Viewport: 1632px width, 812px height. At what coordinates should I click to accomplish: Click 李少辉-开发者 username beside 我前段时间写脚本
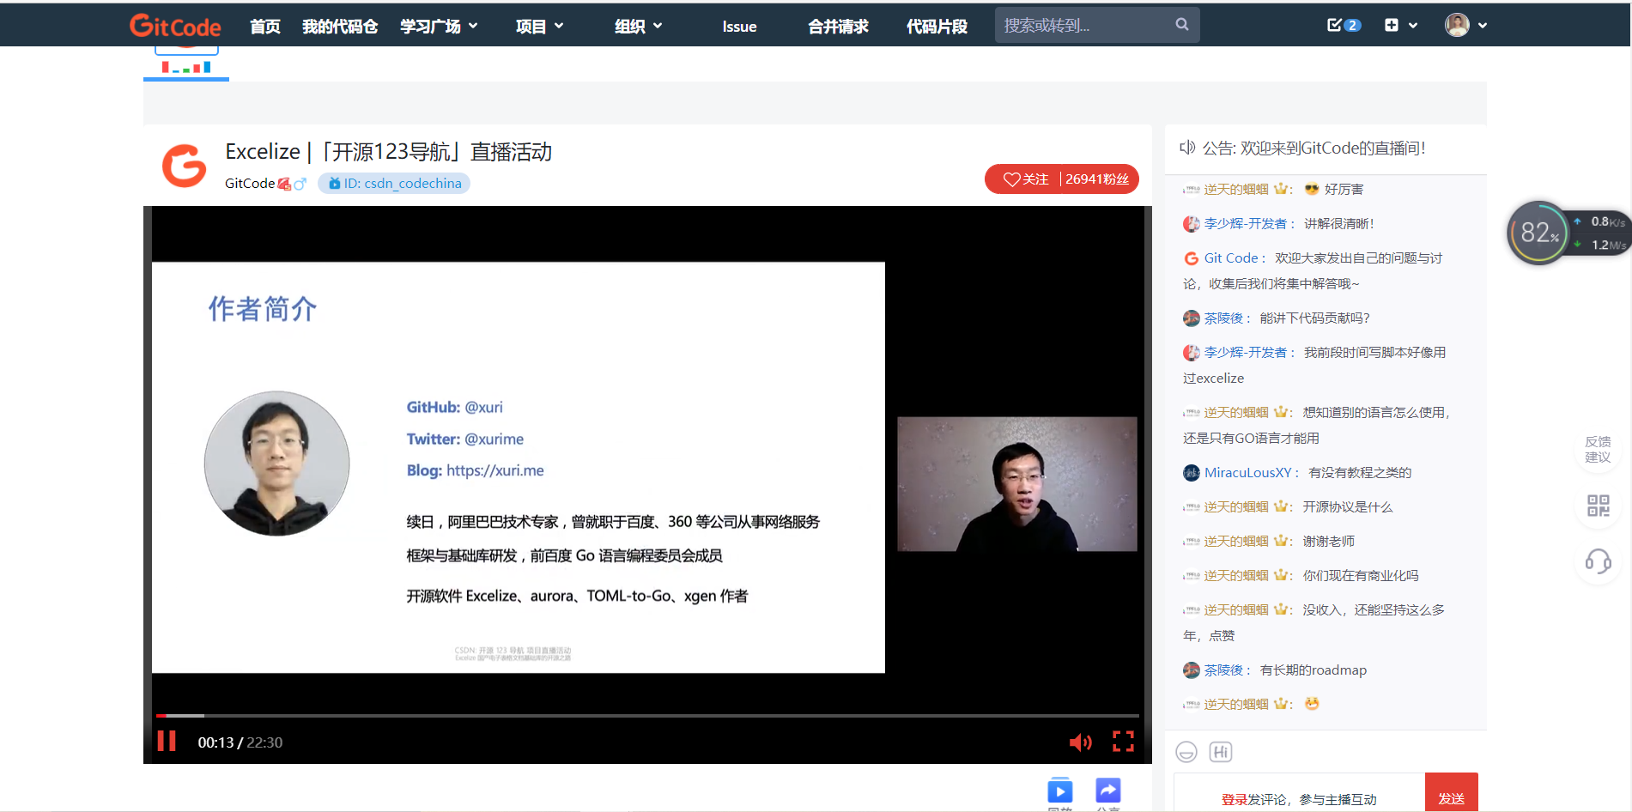1245,353
